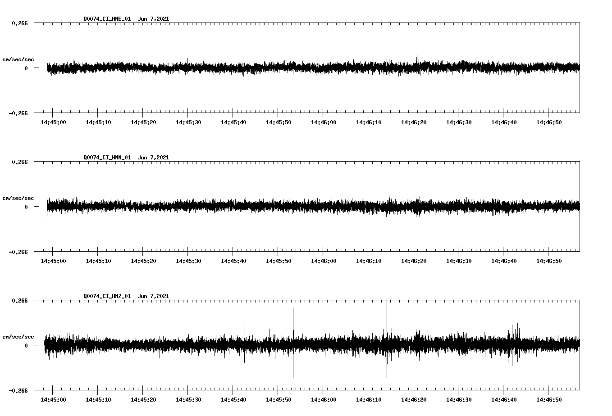Pick 14:46:40 time label under HNZ plot

504,400
